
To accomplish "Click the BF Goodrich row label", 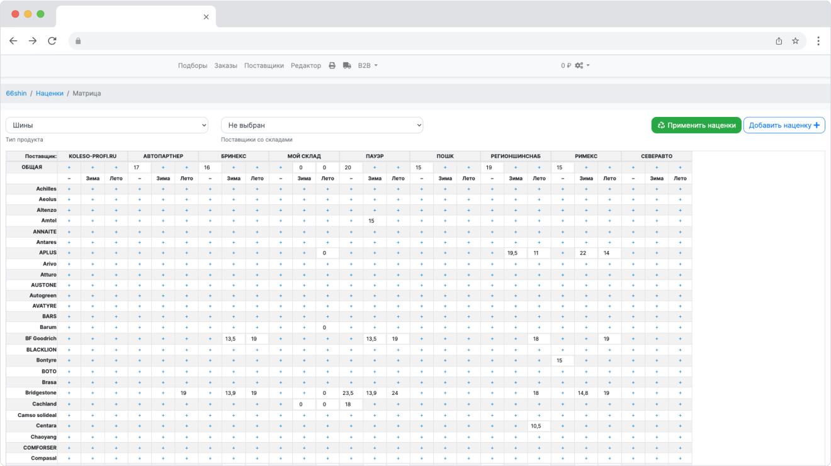I will (x=41, y=338).
